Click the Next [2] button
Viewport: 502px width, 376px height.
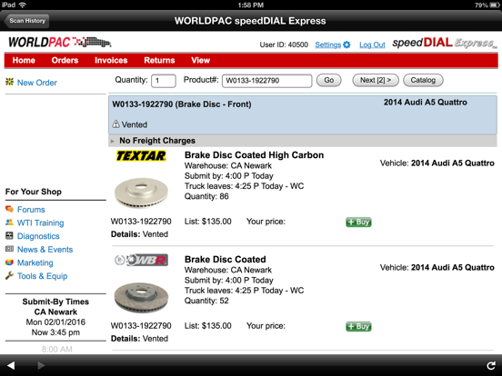tap(376, 80)
